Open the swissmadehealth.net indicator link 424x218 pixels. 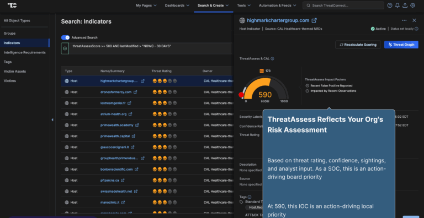coord(116,191)
